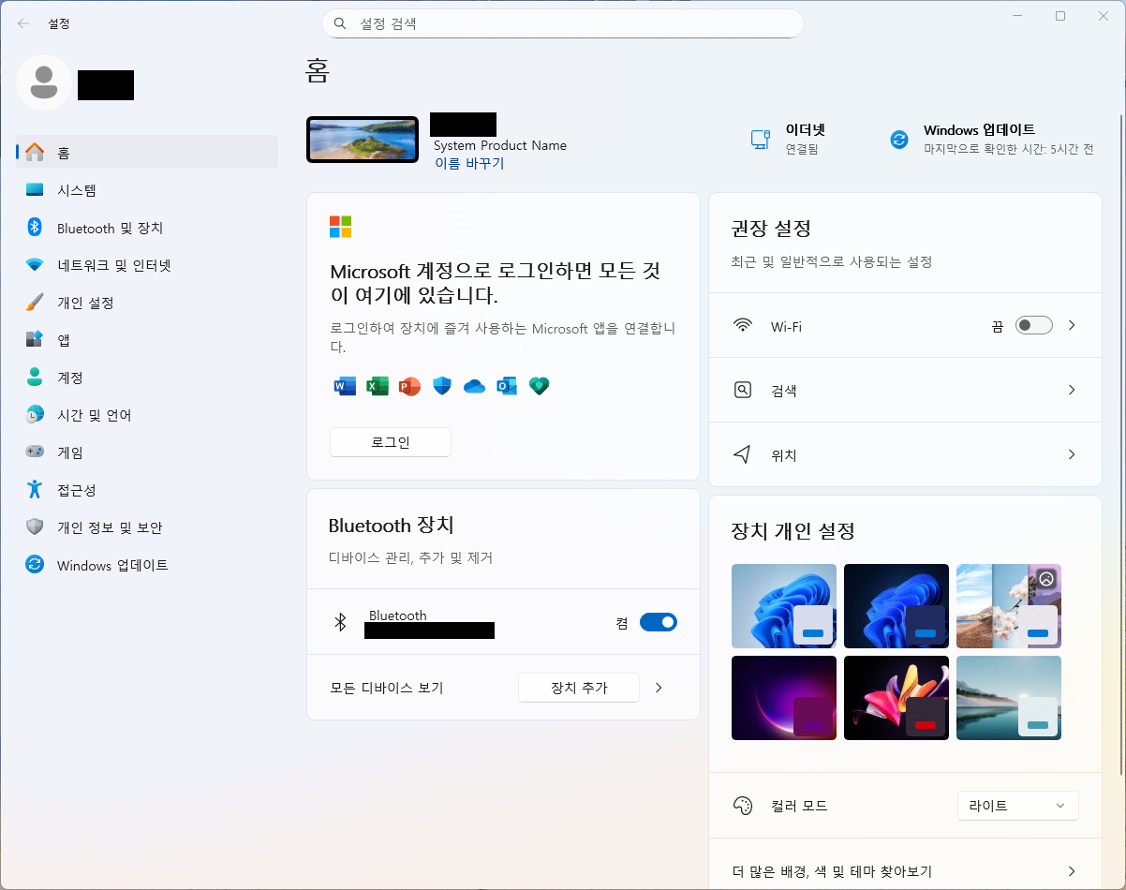Select the colorful flower dark theme
The image size is (1126, 890).
point(896,698)
